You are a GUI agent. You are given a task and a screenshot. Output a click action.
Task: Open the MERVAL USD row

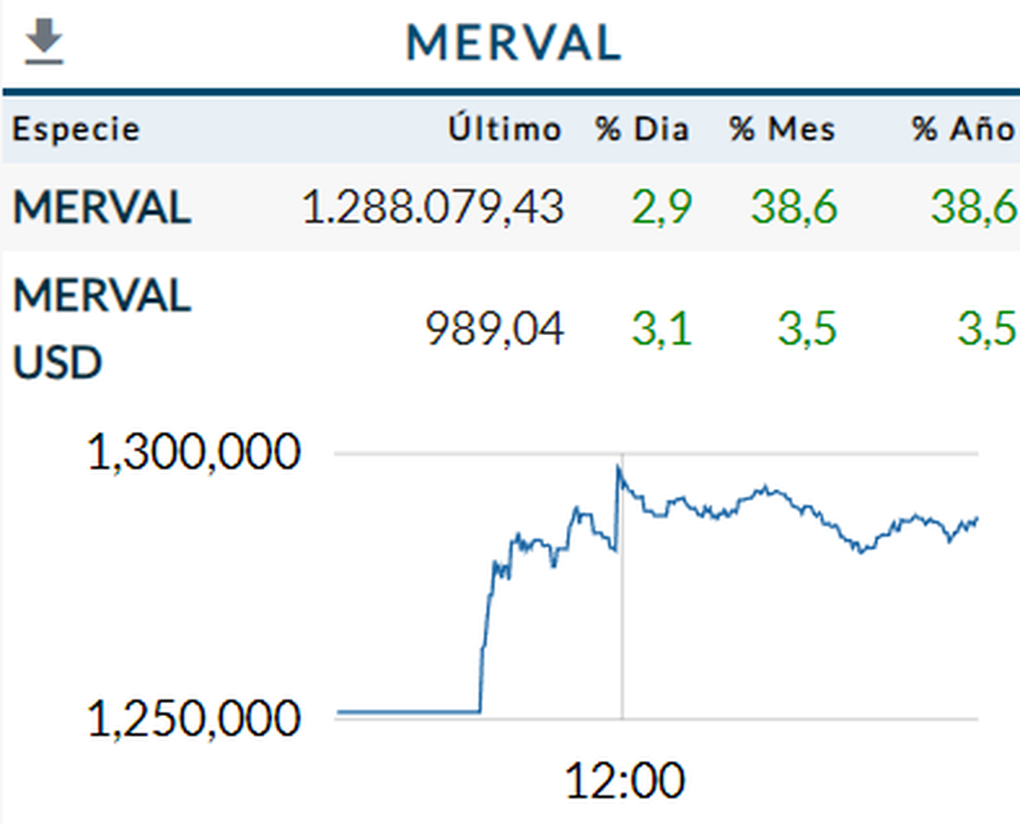102,329
